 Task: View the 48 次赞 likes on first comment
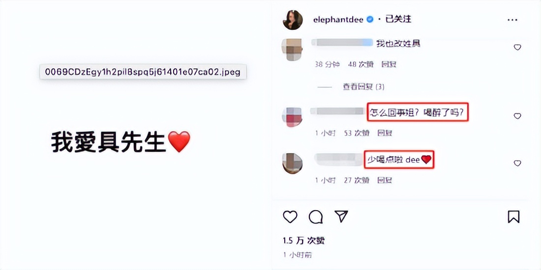pos(361,64)
